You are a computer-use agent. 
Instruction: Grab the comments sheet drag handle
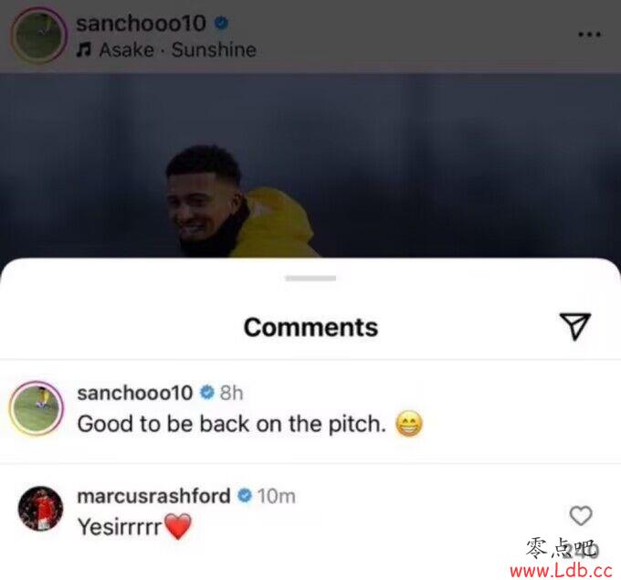[310, 278]
